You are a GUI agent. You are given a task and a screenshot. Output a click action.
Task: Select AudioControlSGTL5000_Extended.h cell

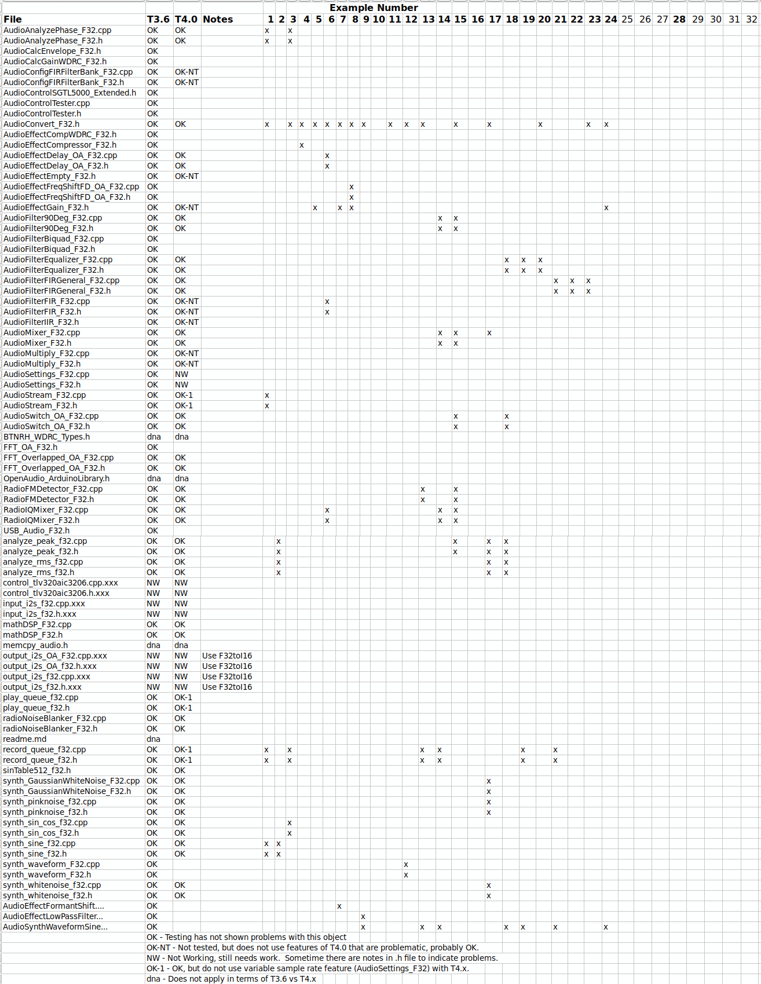tap(73, 93)
